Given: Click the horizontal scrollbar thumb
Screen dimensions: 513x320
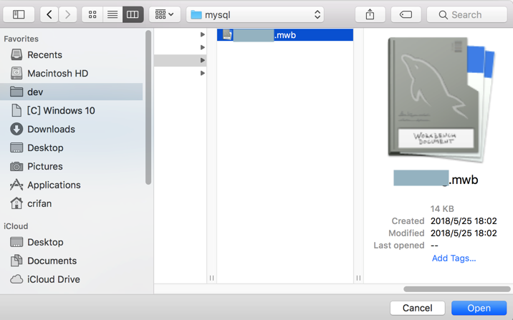Looking at the screenshot, I should pyautogui.click(x=456, y=289).
